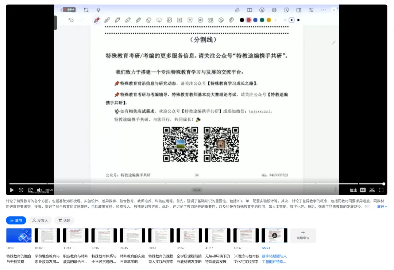Select the marker pen tool
The width and height of the screenshot is (394, 270).
(x=117, y=20)
